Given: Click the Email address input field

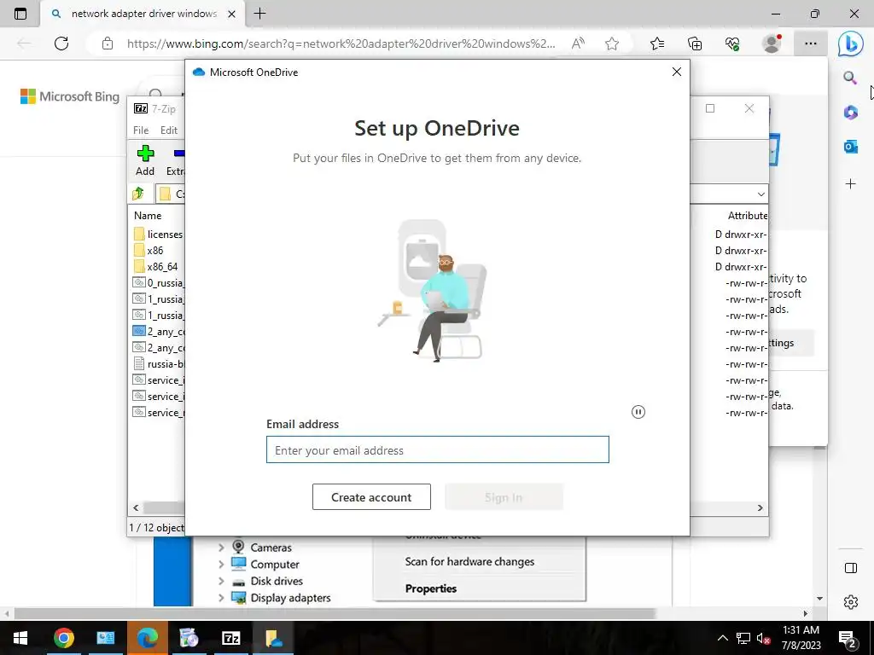Looking at the screenshot, I should pos(438,449).
